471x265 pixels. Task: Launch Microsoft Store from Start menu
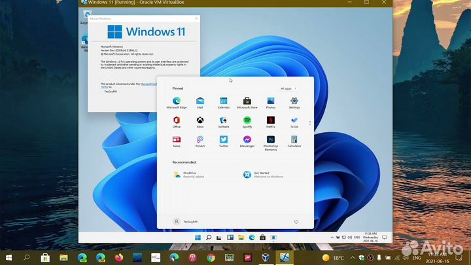[247, 103]
